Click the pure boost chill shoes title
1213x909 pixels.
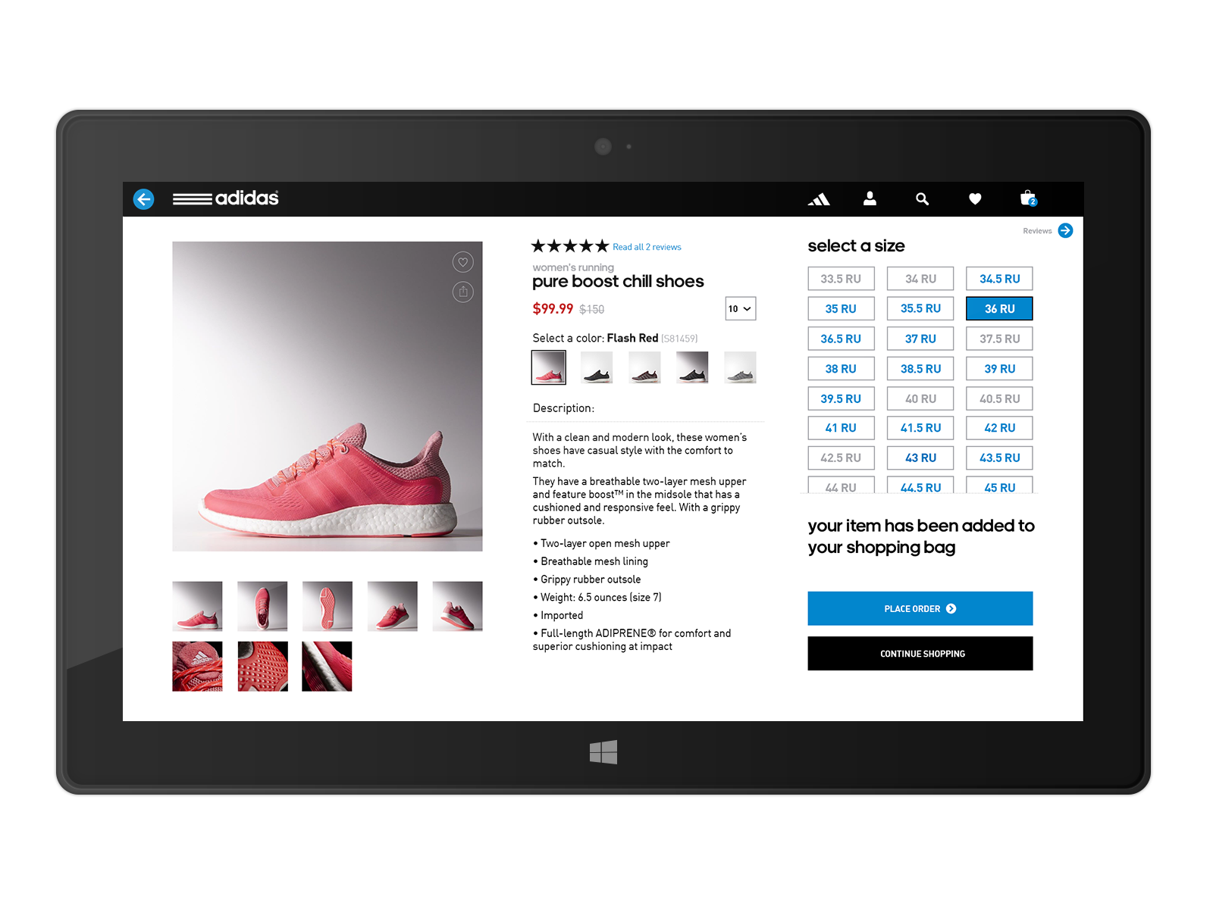(x=618, y=281)
